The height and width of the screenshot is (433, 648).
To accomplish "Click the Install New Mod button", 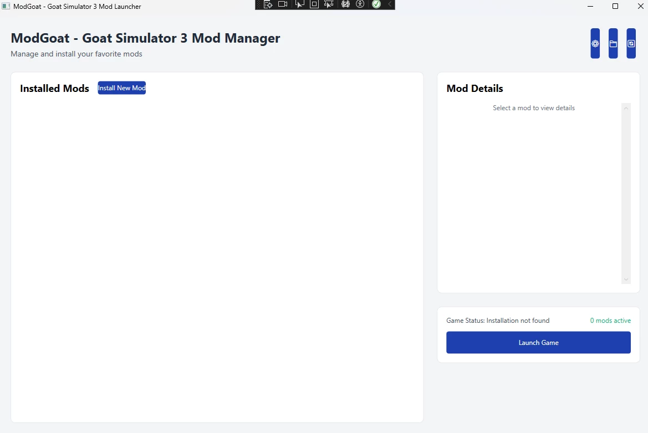I will [x=121, y=88].
